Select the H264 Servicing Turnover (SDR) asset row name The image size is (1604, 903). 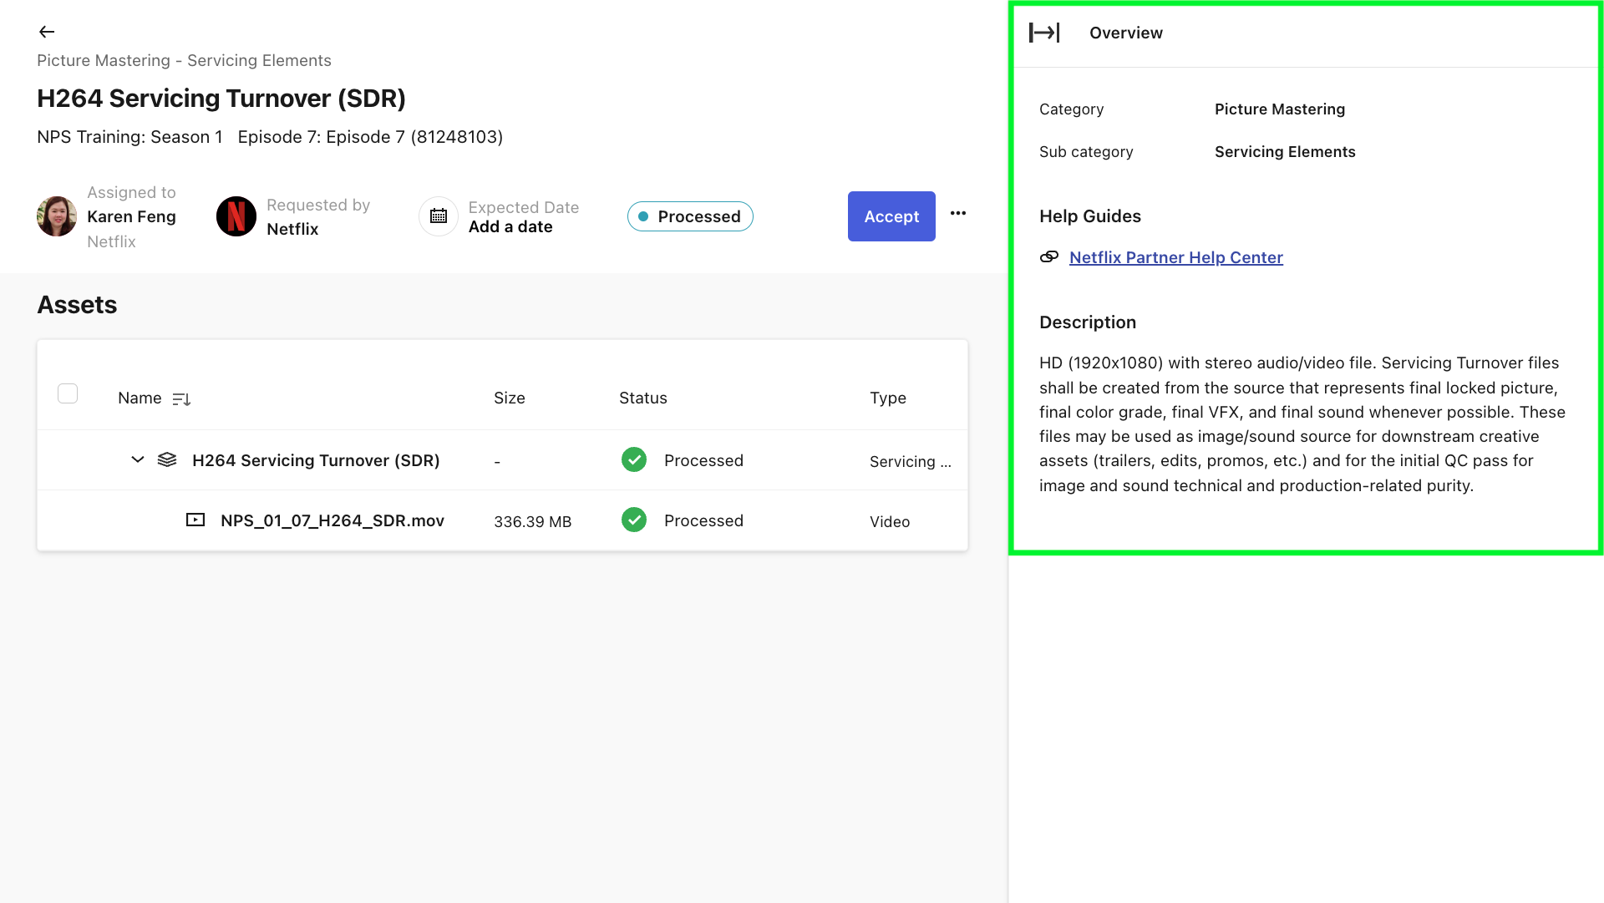point(316,460)
